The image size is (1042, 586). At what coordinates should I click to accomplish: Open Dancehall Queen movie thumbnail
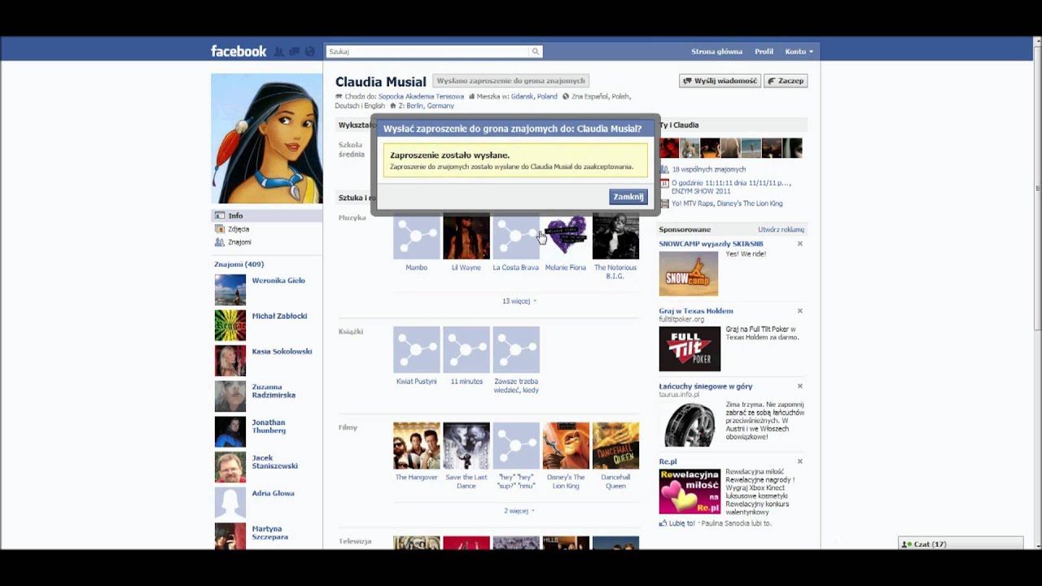(615, 446)
